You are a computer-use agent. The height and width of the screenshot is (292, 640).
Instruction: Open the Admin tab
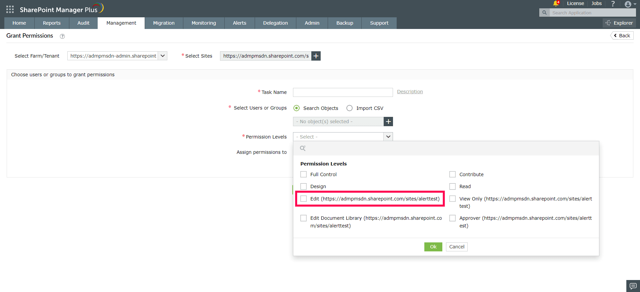click(312, 23)
